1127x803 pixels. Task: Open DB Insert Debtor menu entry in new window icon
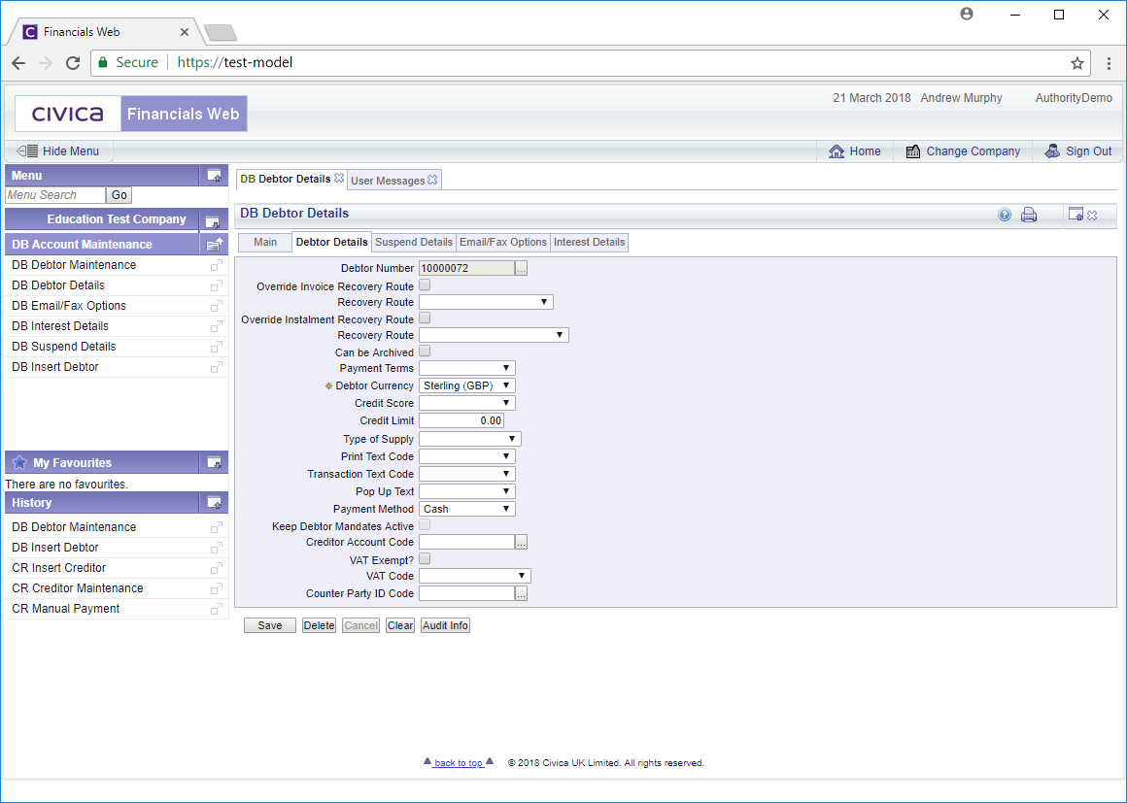coord(216,367)
